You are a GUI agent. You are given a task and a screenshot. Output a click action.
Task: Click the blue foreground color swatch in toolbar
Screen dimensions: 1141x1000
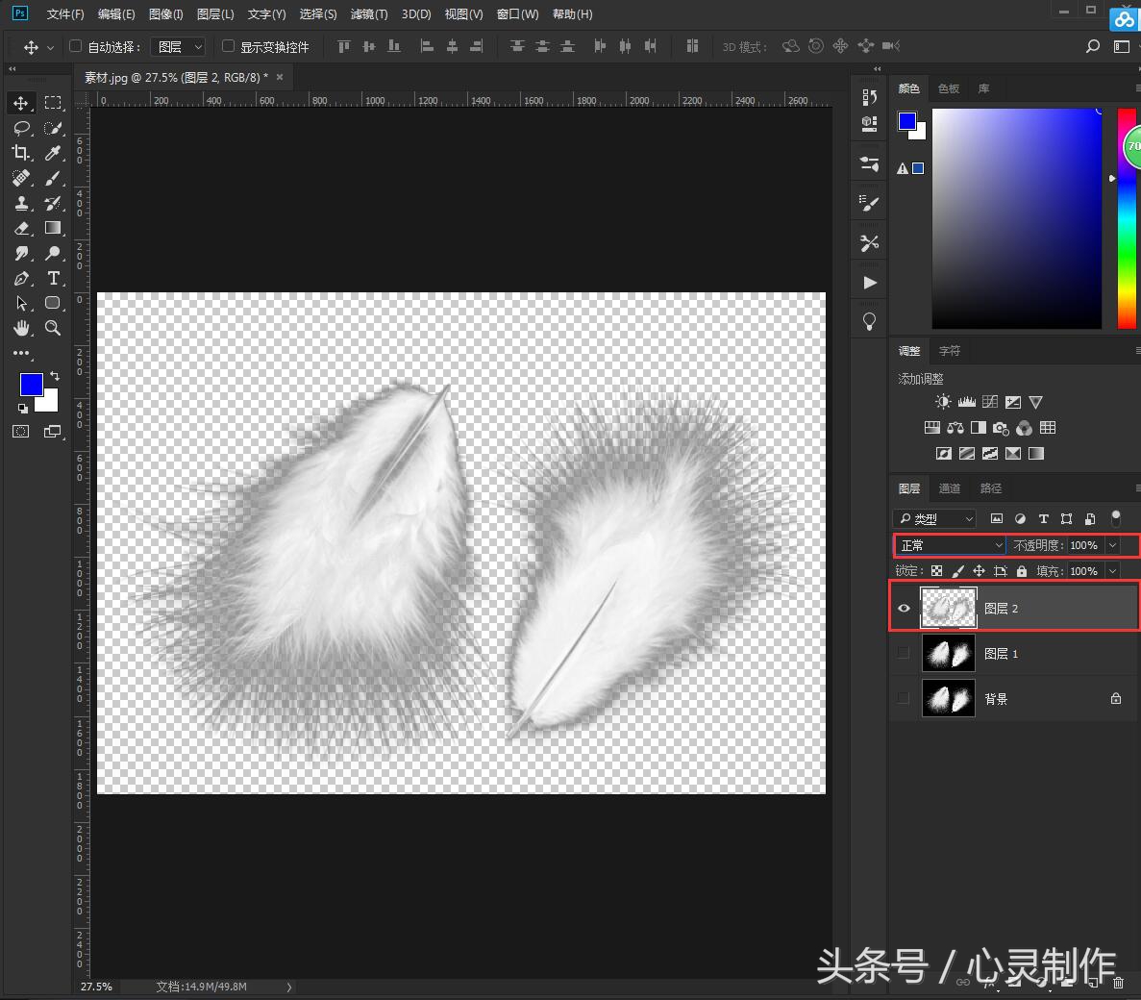click(x=30, y=385)
